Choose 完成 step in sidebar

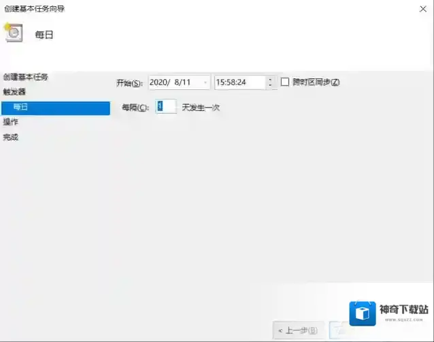coord(11,137)
